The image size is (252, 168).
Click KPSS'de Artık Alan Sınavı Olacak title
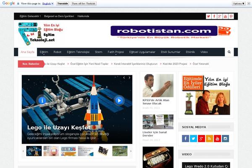point(156,102)
